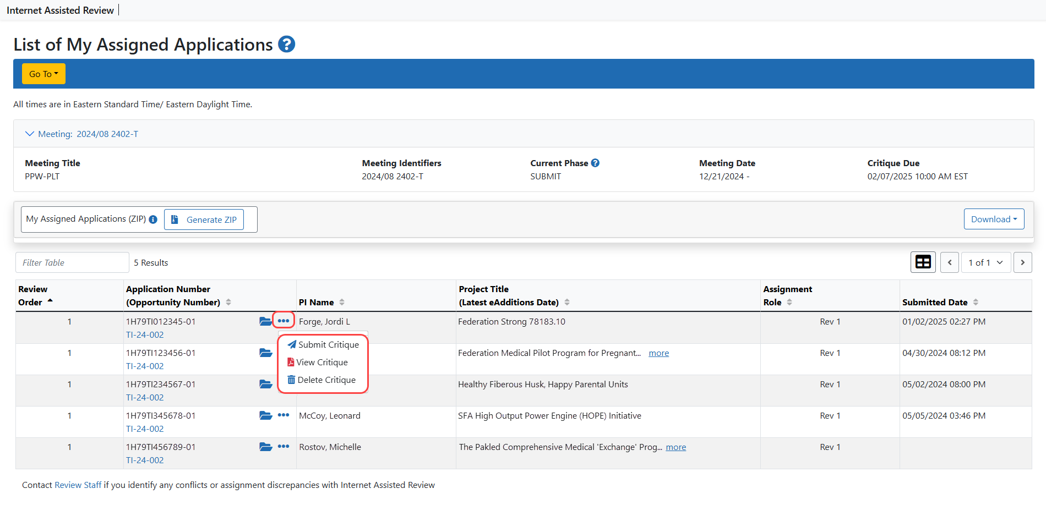
Task: Click submitted date 01/02/2025 02:27 PM
Action: (944, 321)
